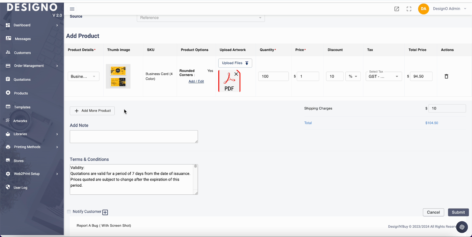Open Quotations in the sidebar
The image size is (472, 237).
tap(22, 79)
